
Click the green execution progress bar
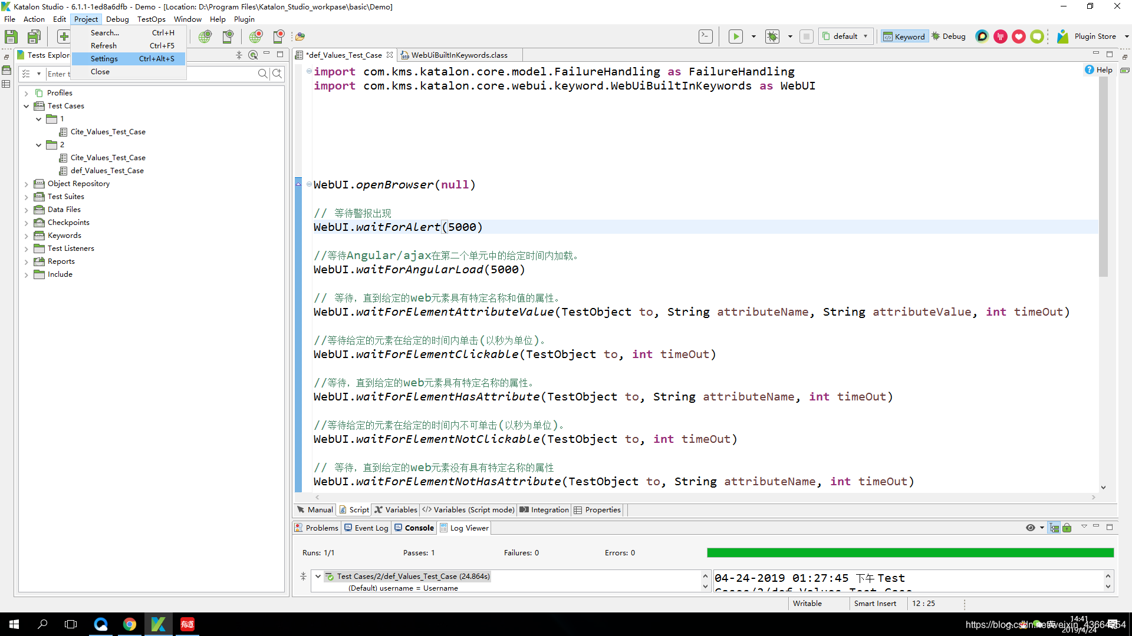(910, 553)
